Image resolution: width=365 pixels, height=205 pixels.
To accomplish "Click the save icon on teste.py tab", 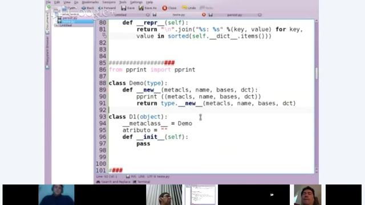I will coord(155,15).
